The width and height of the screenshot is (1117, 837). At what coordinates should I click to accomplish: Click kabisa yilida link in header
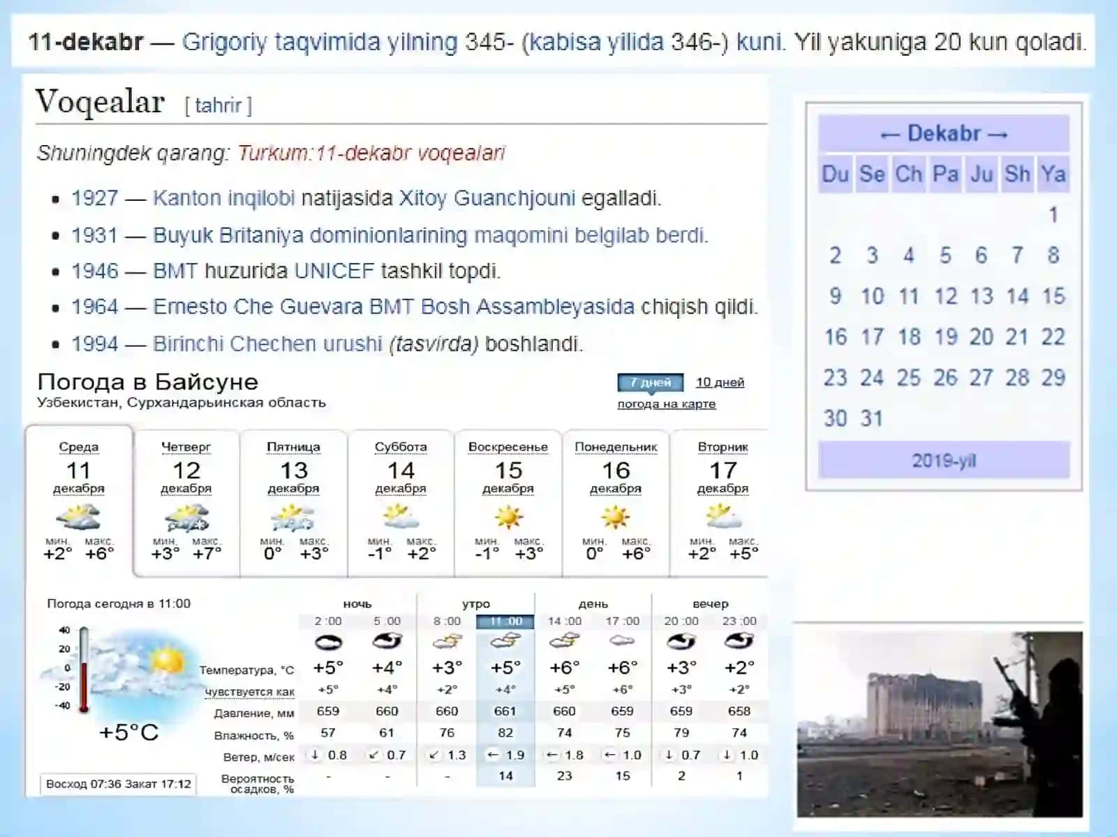point(598,43)
